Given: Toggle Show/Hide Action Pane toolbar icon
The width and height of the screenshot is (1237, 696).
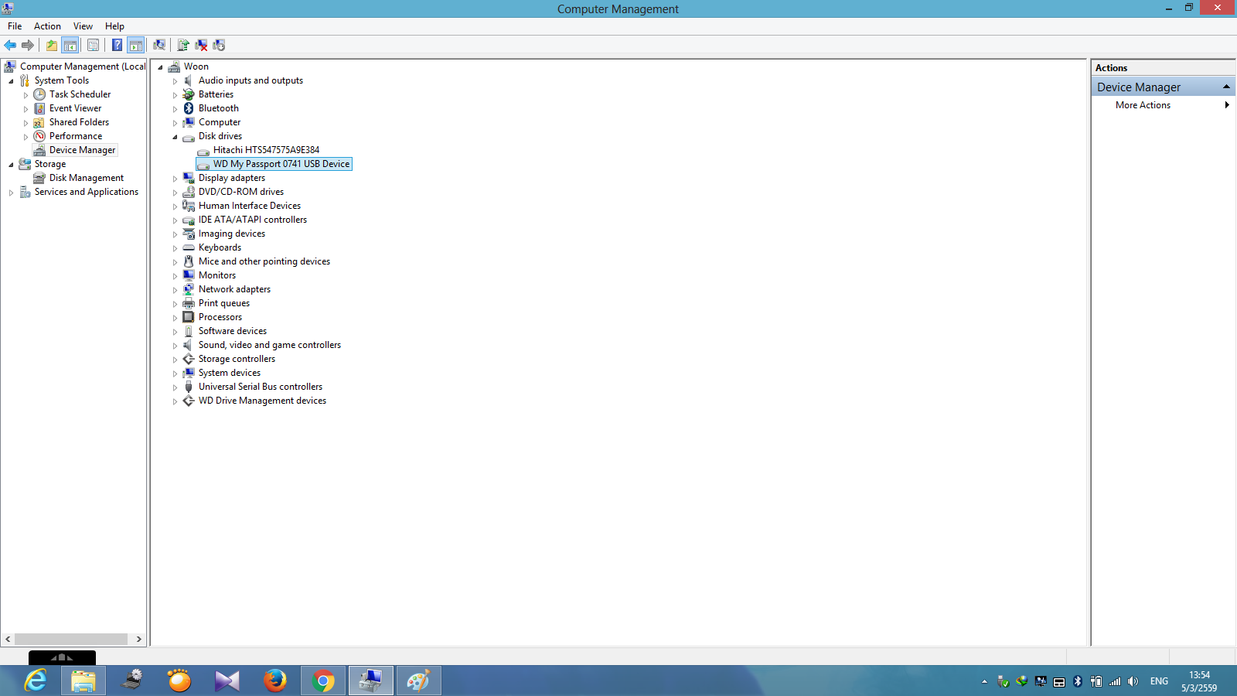Looking at the screenshot, I should click(136, 45).
